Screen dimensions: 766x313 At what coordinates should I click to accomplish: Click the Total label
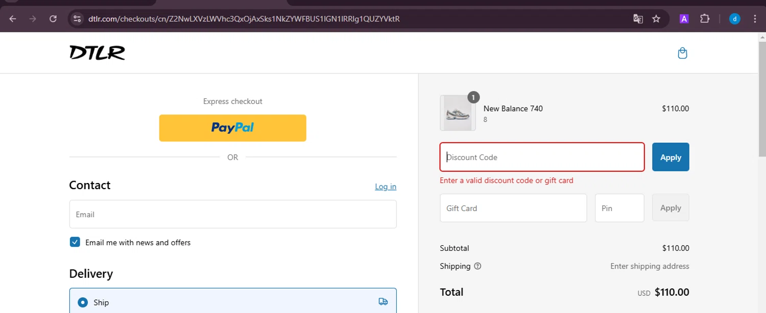[x=451, y=292]
